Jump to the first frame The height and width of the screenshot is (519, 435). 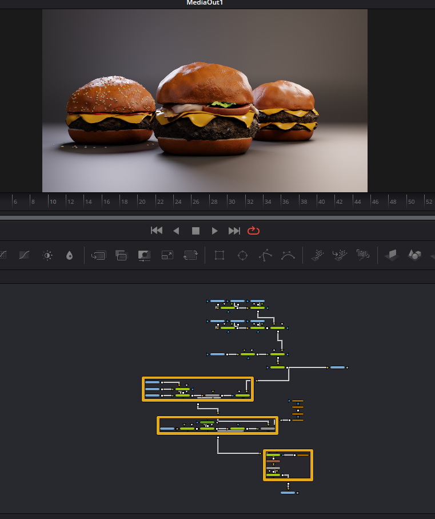(x=156, y=231)
